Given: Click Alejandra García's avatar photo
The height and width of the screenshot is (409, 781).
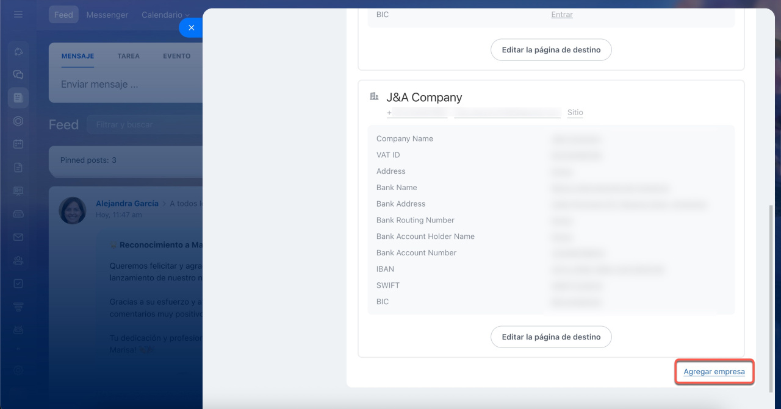Looking at the screenshot, I should [73, 210].
